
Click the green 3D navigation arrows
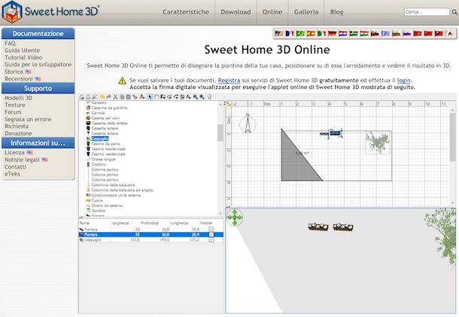point(235,218)
